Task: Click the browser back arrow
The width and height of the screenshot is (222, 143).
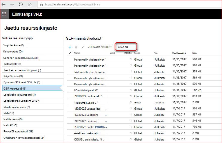Action: click(x=4, y=4)
